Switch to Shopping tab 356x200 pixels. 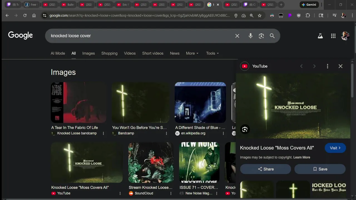tap(109, 53)
